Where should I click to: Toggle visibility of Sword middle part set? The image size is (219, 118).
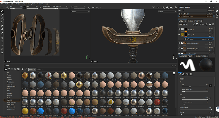coord(179,16)
